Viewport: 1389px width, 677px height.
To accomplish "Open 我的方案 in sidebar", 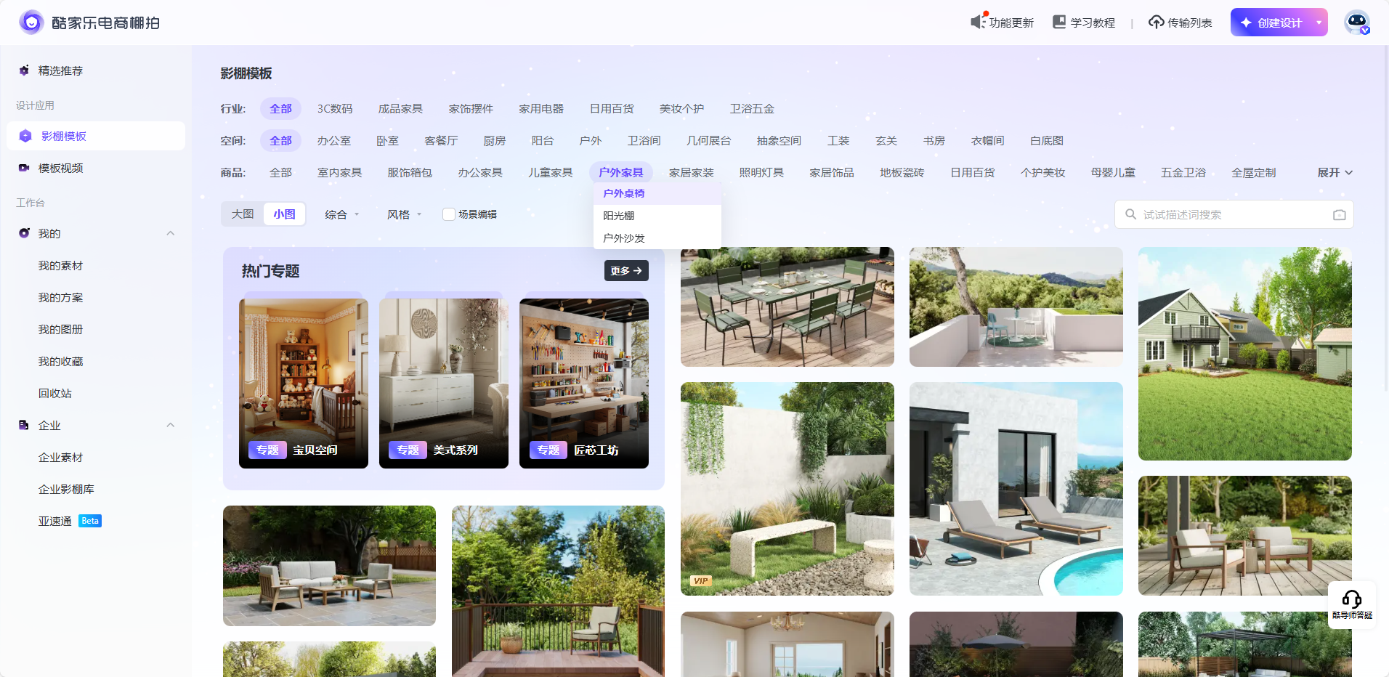I will 60,298.
